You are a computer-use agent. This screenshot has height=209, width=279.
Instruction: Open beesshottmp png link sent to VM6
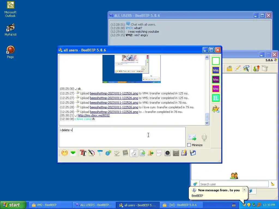click(114, 103)
